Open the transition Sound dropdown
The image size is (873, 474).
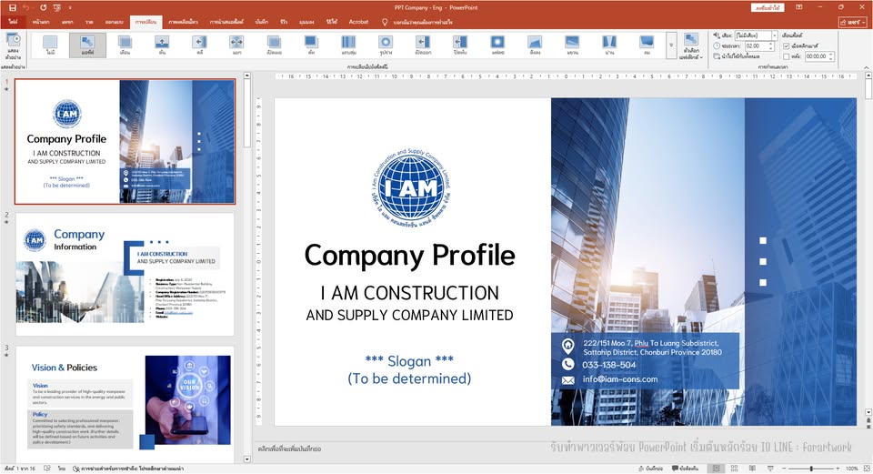point(775,35)
